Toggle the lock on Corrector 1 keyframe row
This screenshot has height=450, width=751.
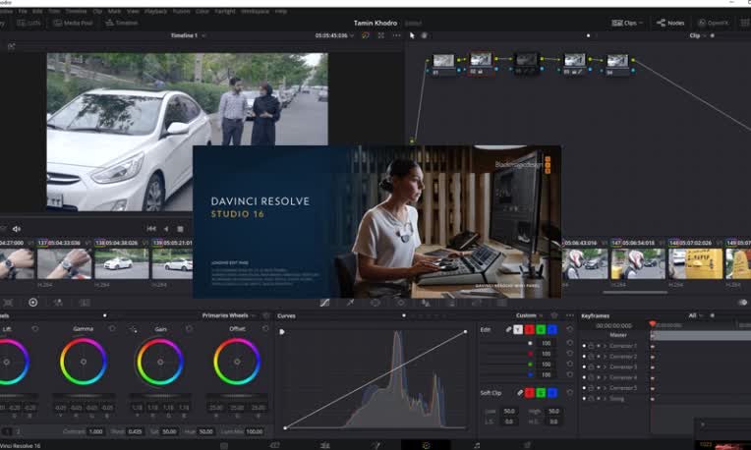click(x=591, y=346)
